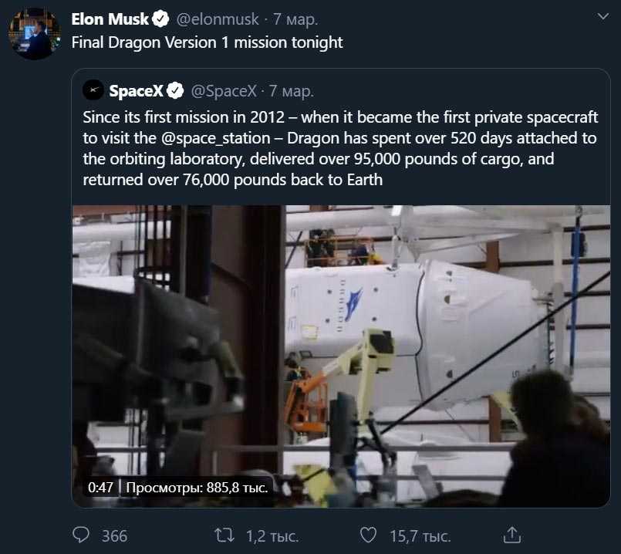Play the Dragon spacecraft video
This screenshot has height=554, width=621.
click(341, 355)
